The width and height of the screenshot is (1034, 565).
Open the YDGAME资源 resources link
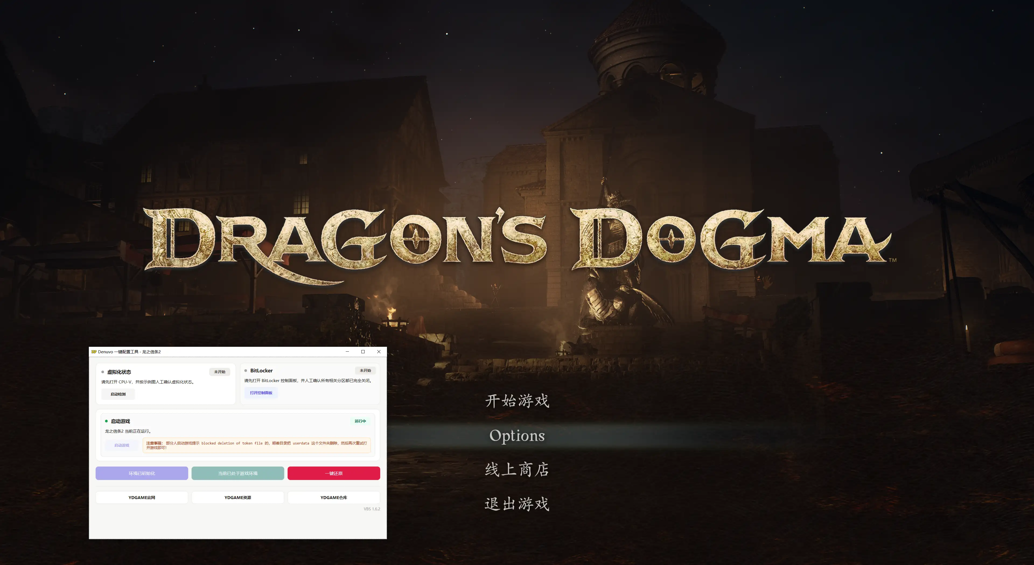237,498
